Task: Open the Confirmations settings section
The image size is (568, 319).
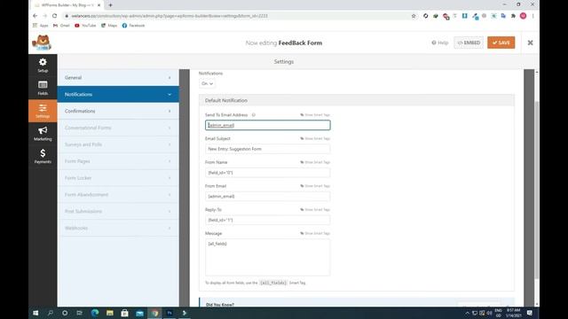Action: [118, 111]
